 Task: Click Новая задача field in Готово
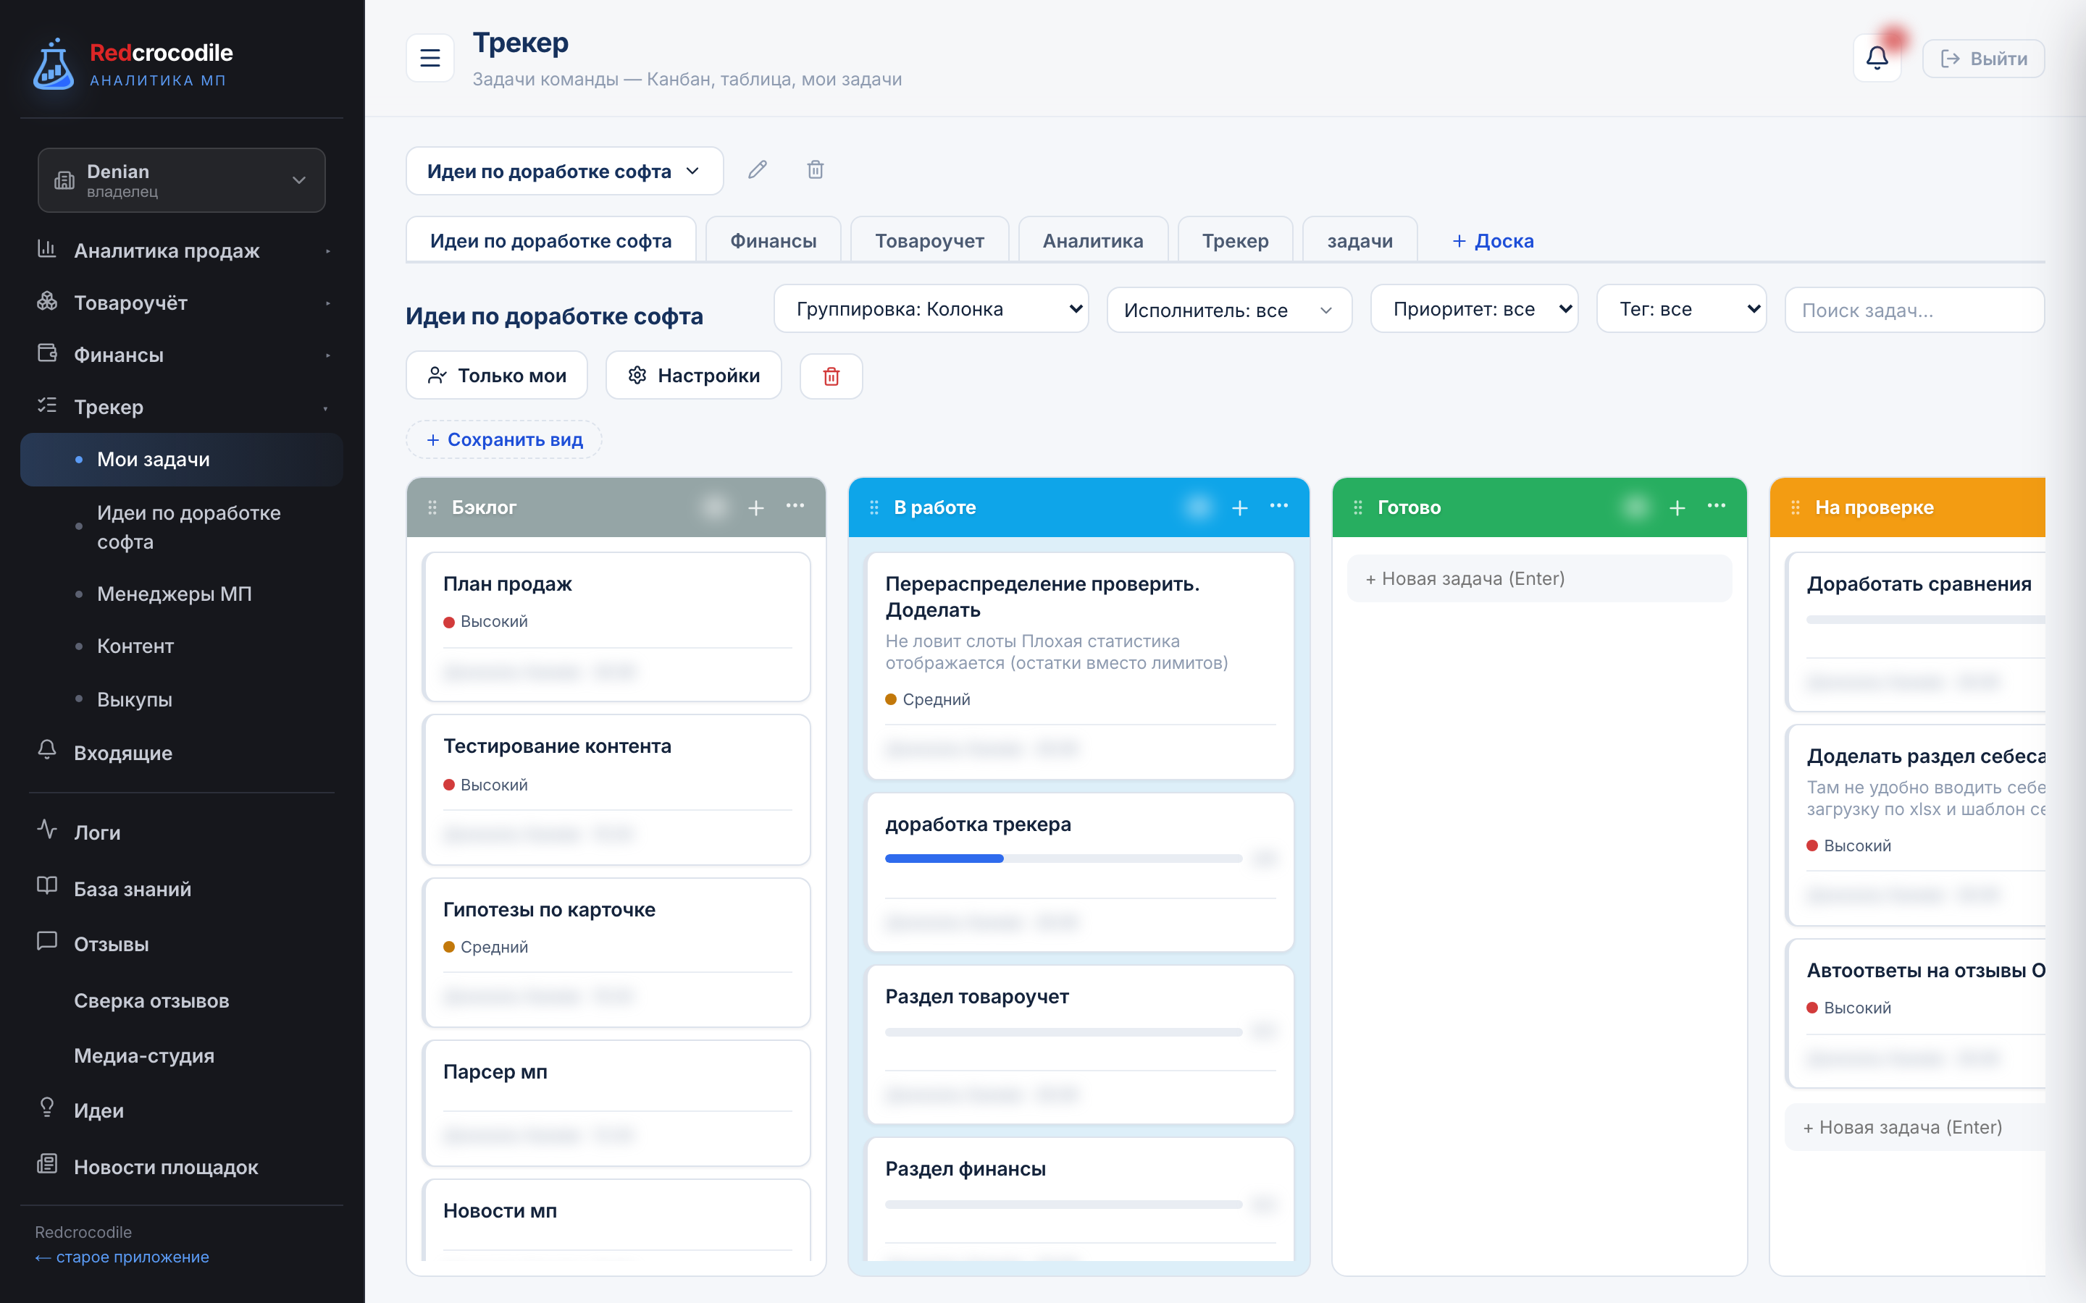click(x=1538, y=578)
